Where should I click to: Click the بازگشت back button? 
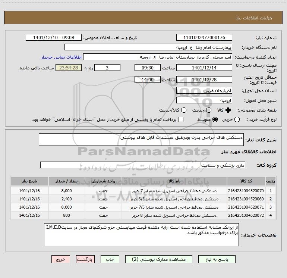85,259
